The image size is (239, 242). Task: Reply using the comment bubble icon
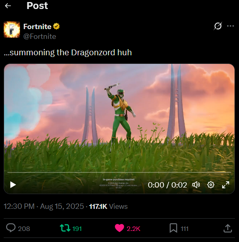pos(11,228)
